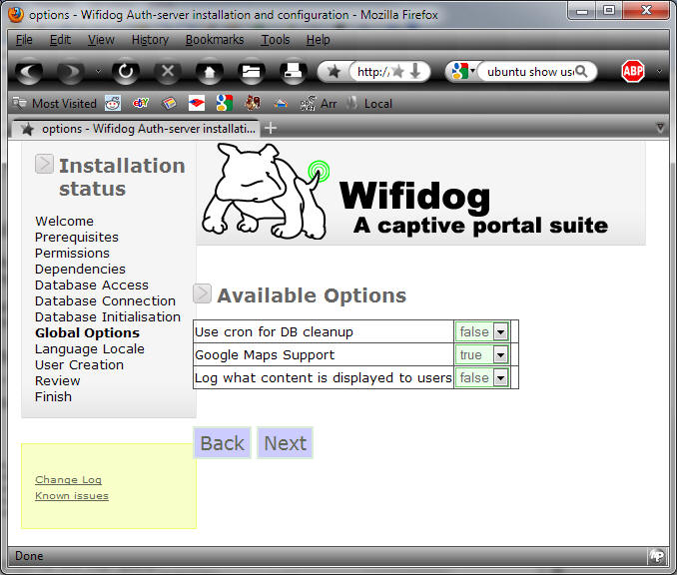Open the eBay bookmark icon
Screen dimensions: 677x575
pos(141,104)
